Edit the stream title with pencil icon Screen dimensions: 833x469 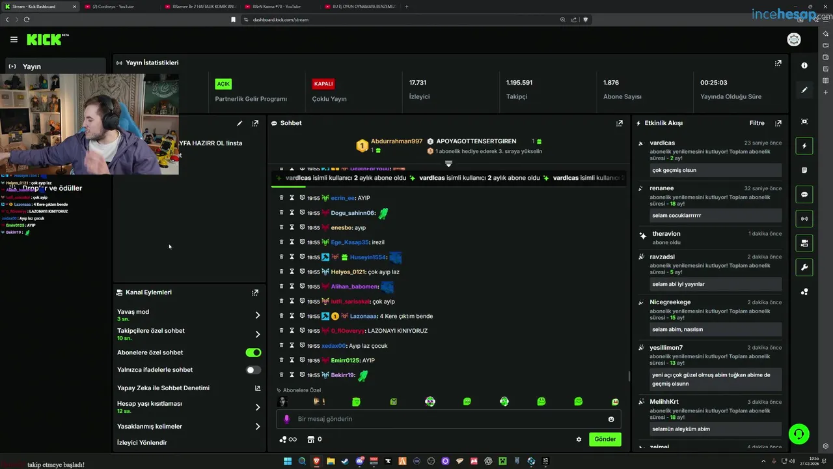239,123
